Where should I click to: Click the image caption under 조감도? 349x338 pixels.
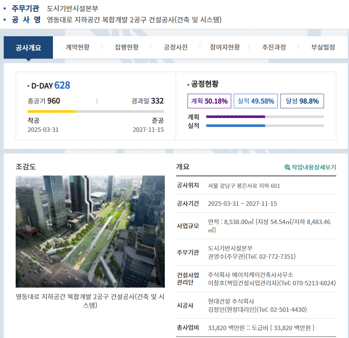click(x=90, y=301)
